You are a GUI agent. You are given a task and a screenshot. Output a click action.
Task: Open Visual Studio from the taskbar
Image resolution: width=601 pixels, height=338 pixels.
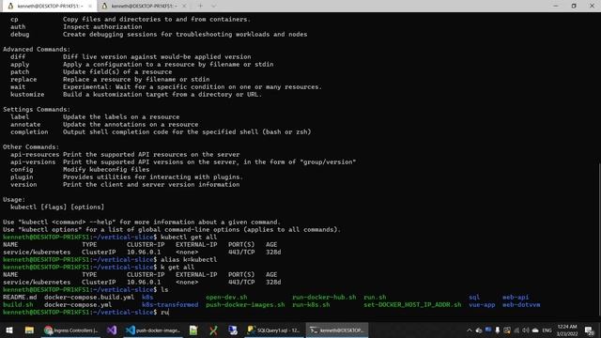click(x=112, y=330)
